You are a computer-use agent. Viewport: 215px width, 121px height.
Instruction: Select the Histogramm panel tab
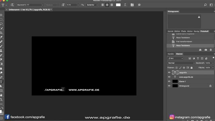[173, 11]
